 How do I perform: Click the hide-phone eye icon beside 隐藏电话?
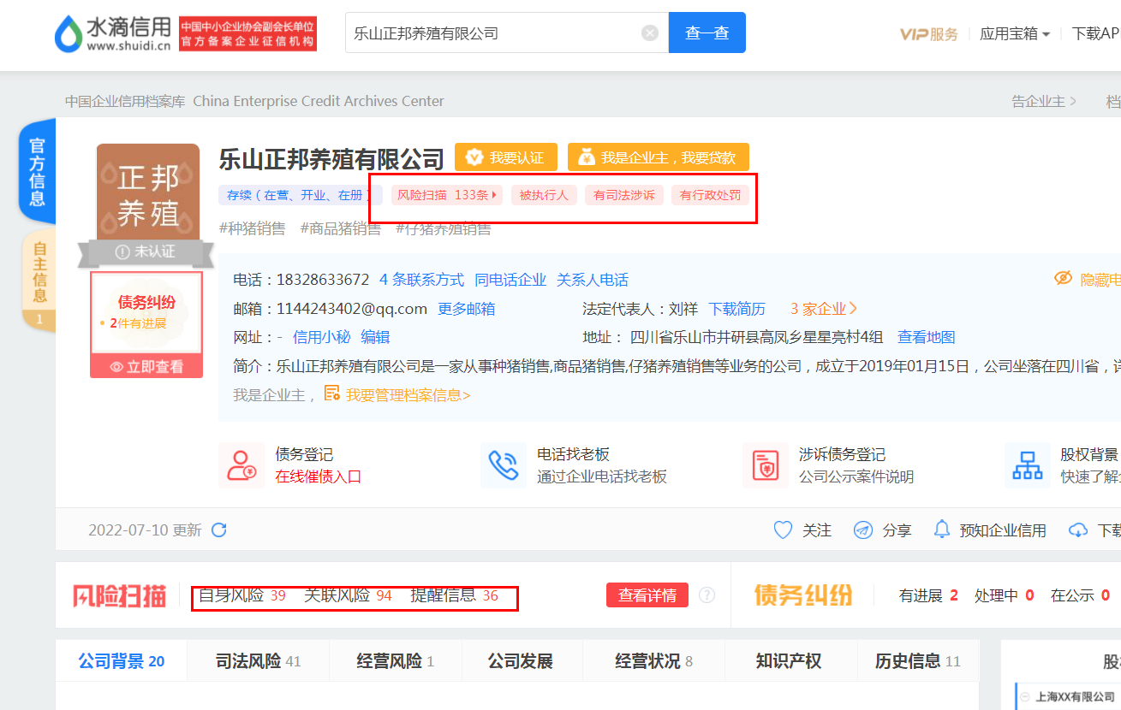[1063, 279]
